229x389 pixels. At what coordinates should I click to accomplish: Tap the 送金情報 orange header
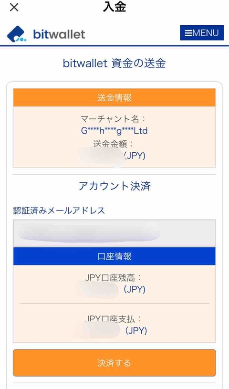click(x=114, y=97)
